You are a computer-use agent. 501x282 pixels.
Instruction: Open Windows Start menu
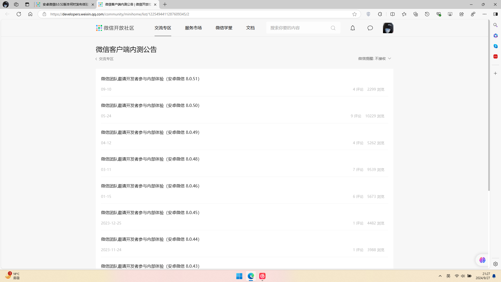(239, 276)
